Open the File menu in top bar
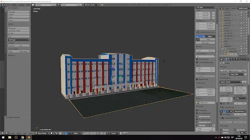 (8, 5)
